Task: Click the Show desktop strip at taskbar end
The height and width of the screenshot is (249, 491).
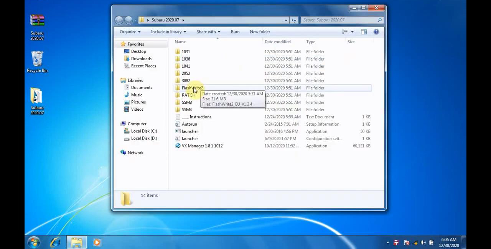Action: point(463,242)
